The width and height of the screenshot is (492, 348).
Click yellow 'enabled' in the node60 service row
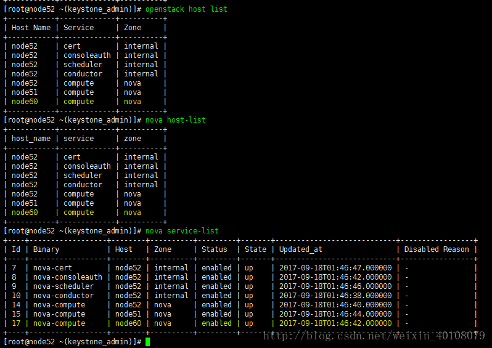216,323
